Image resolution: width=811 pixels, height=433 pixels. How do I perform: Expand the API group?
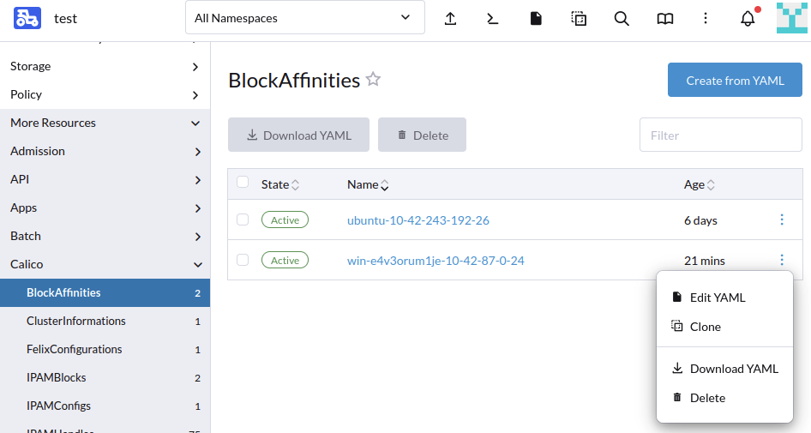click(x=105, y=179)
